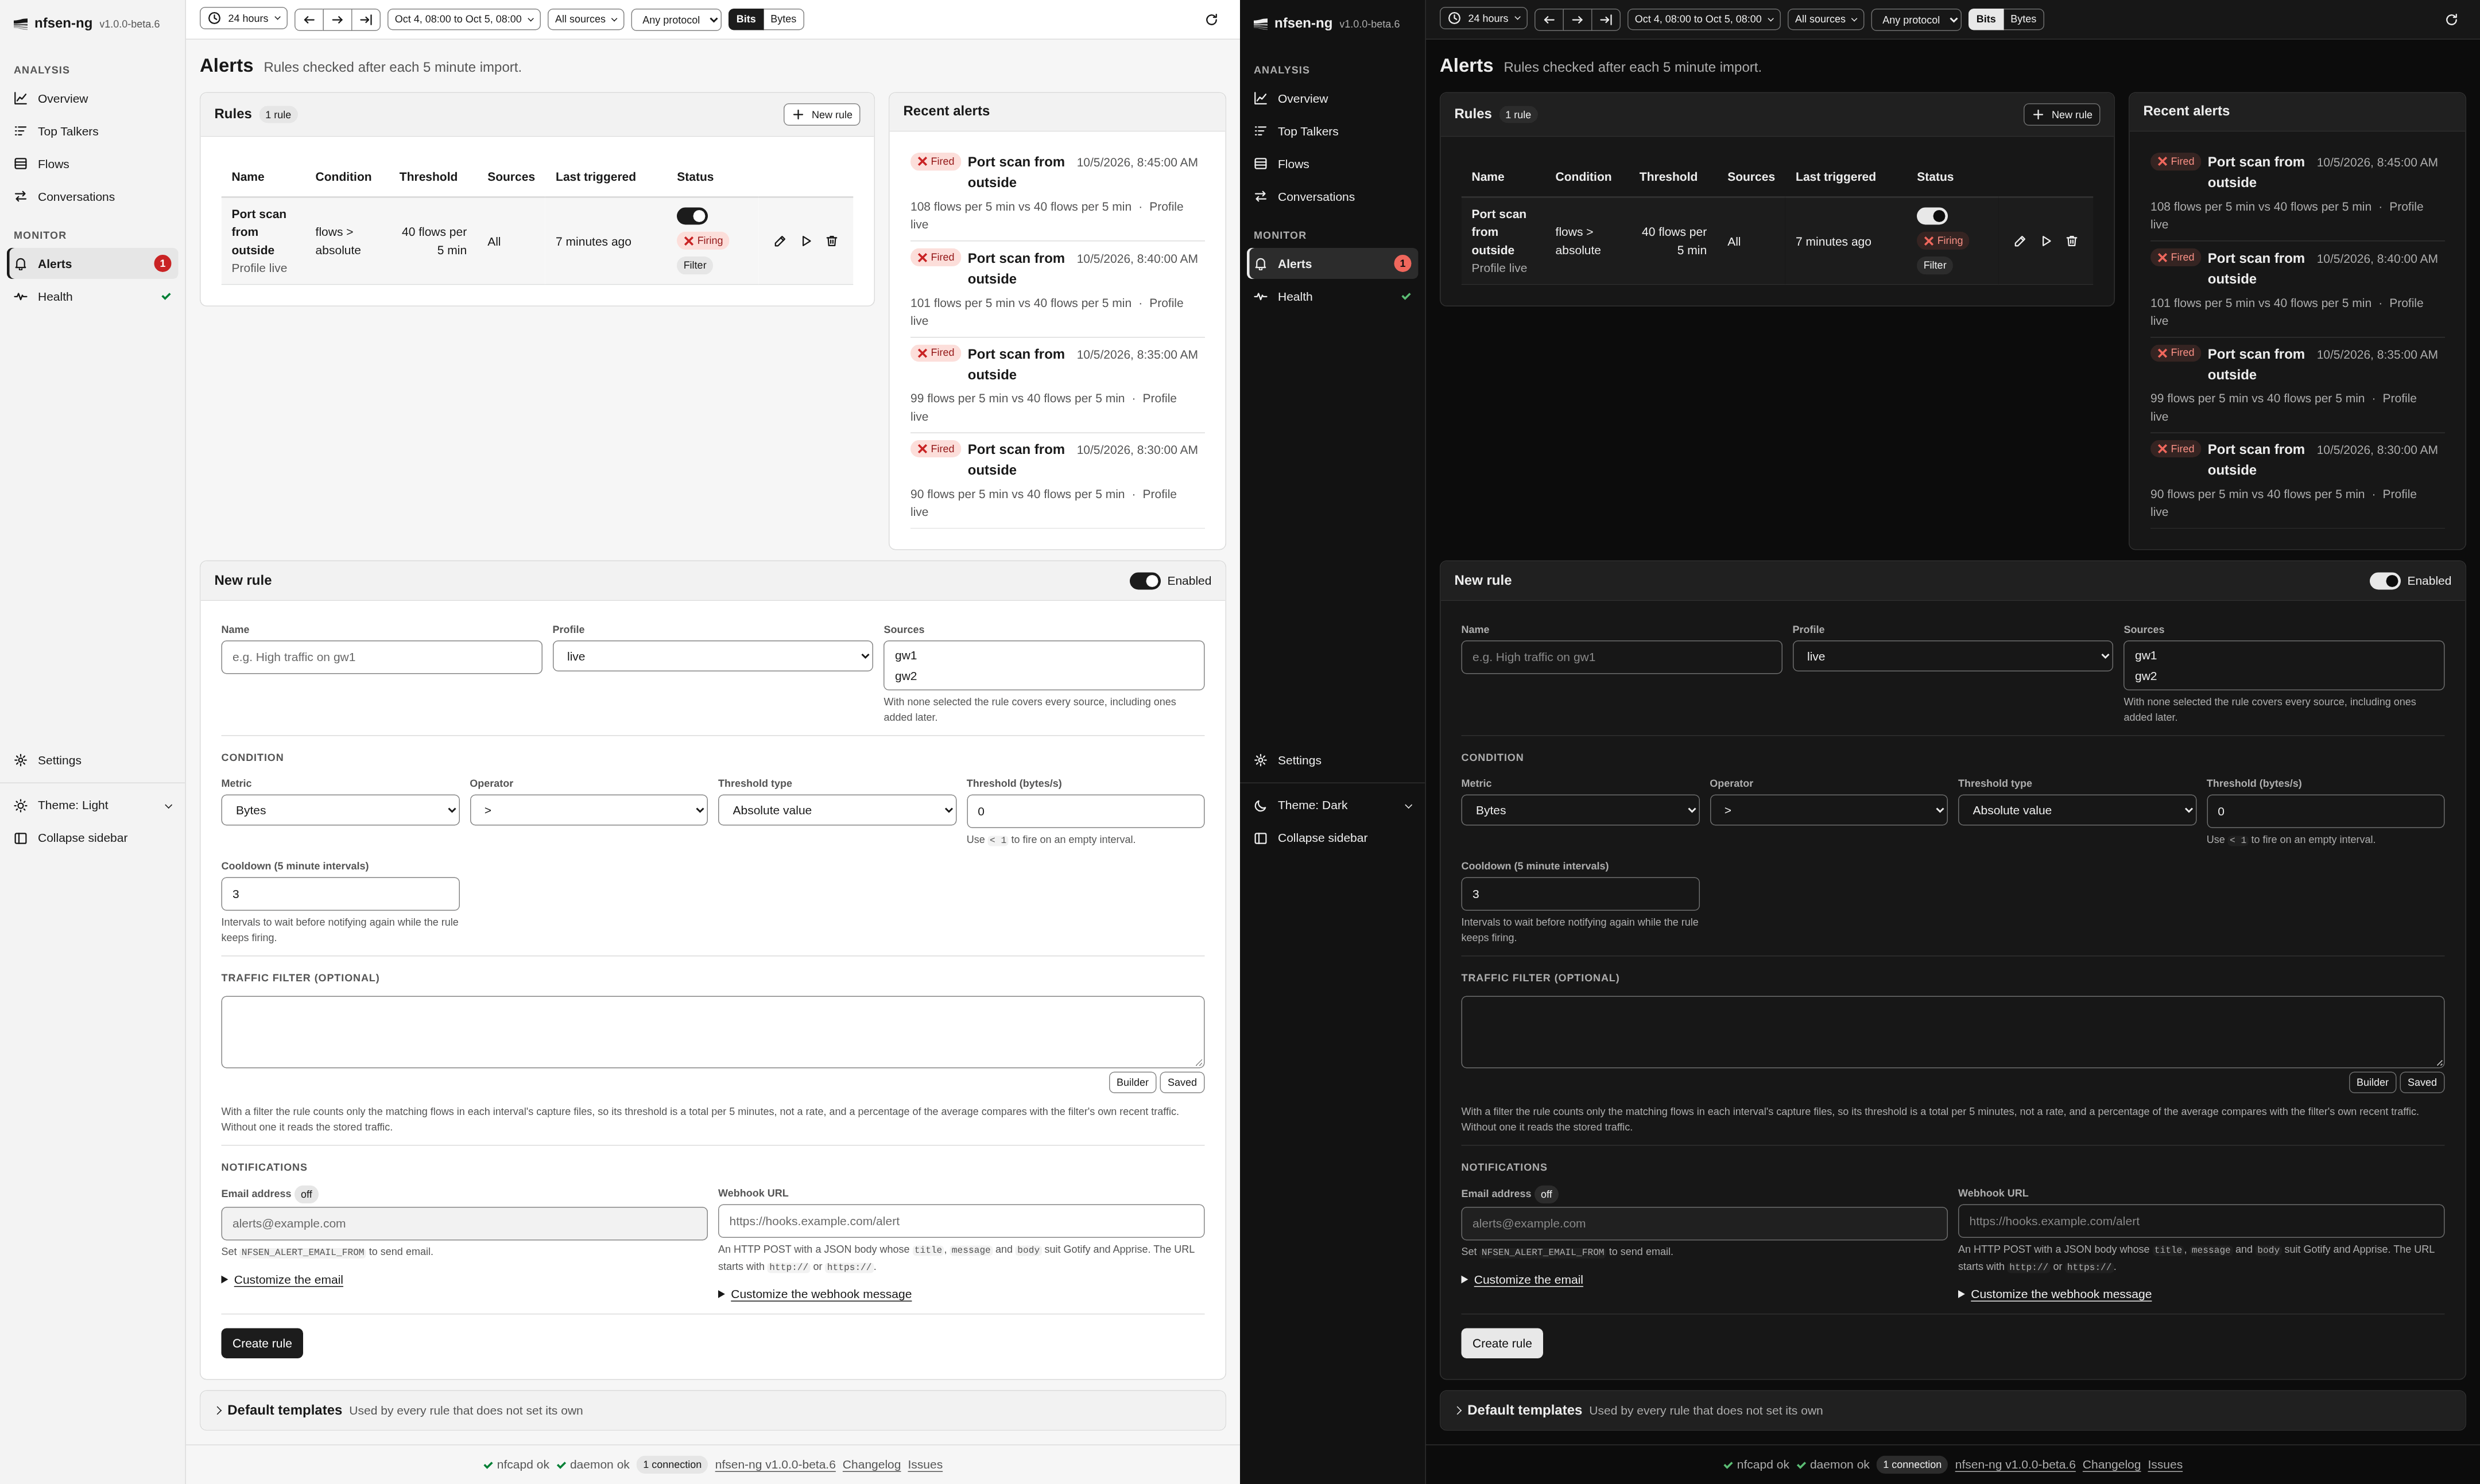Toggle Port scan rule switch, light pane

click(x=692, y=216)
